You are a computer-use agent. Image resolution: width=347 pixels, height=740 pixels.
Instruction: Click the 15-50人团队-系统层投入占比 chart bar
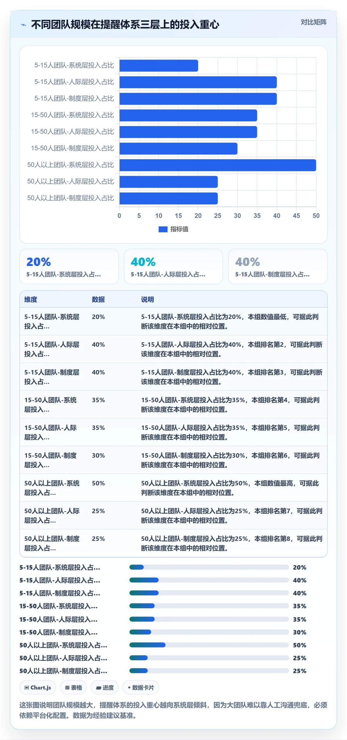tap(188, 115)
